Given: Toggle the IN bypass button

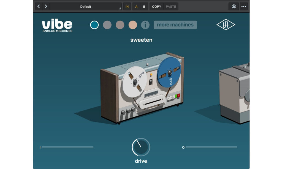Looking at the screenshot, I should (x=127, y=7).
